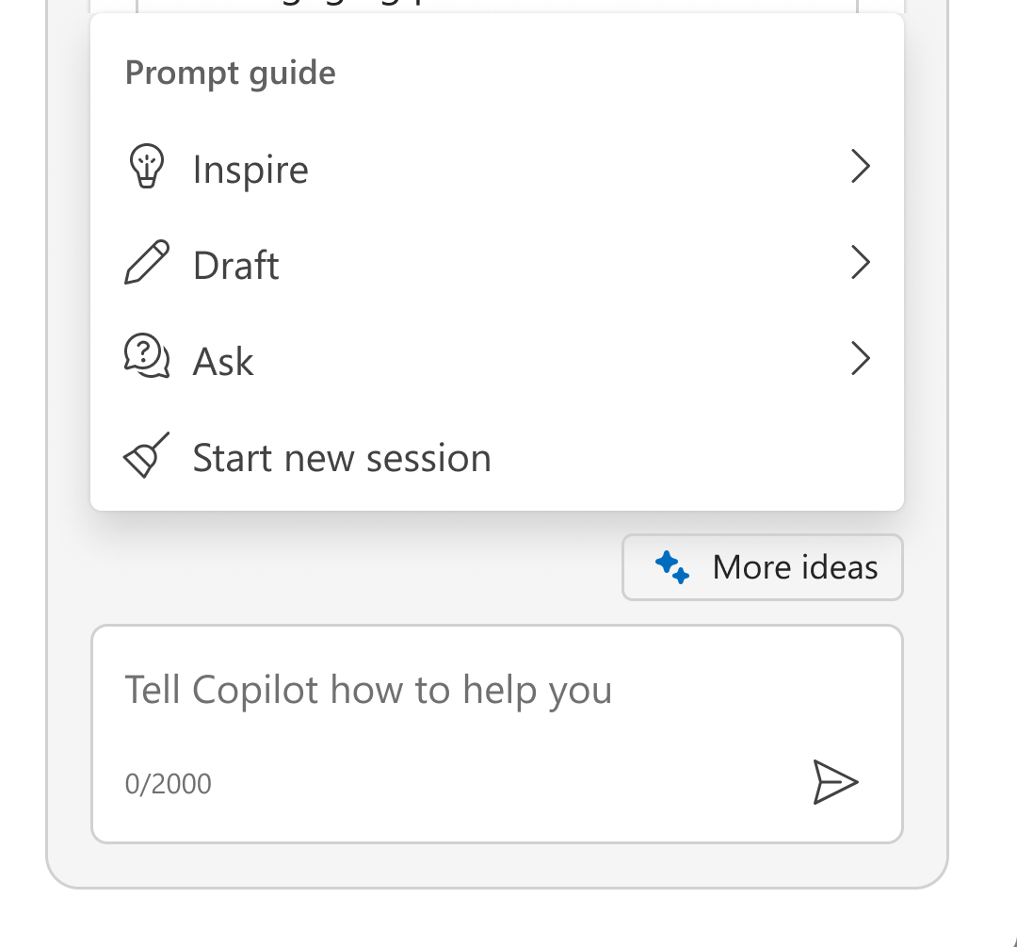
Task: Click the 0/2000 character counter
Action: point(167,782)
